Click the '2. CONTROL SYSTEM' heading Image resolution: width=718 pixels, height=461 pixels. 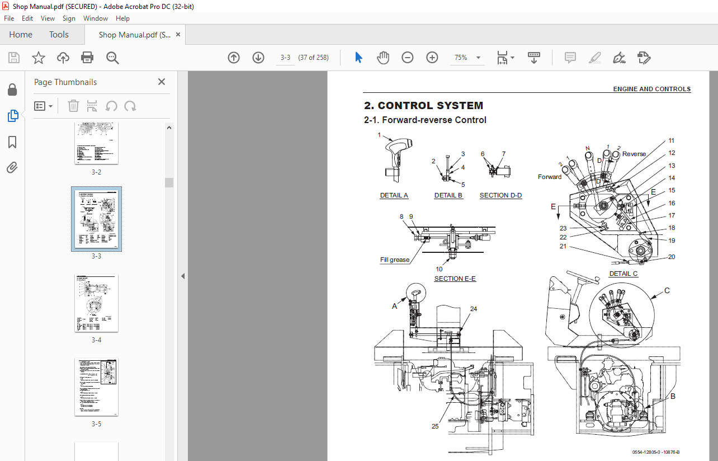[423, 105]
